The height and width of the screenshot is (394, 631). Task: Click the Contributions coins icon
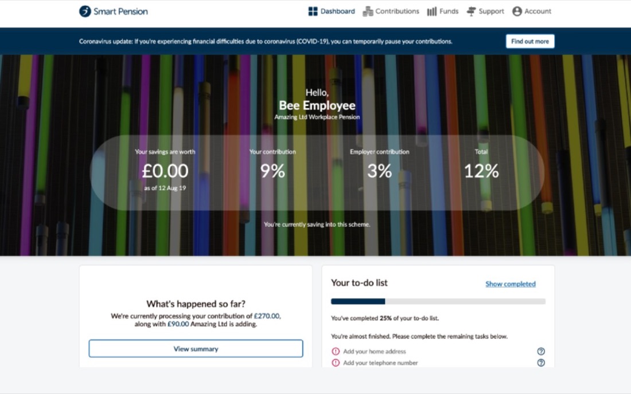[x=368, y=11]
